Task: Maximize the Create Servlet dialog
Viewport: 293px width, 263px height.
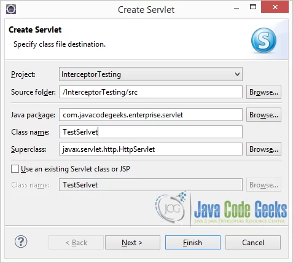Action: pyautogui.click(x=253, y=7)
